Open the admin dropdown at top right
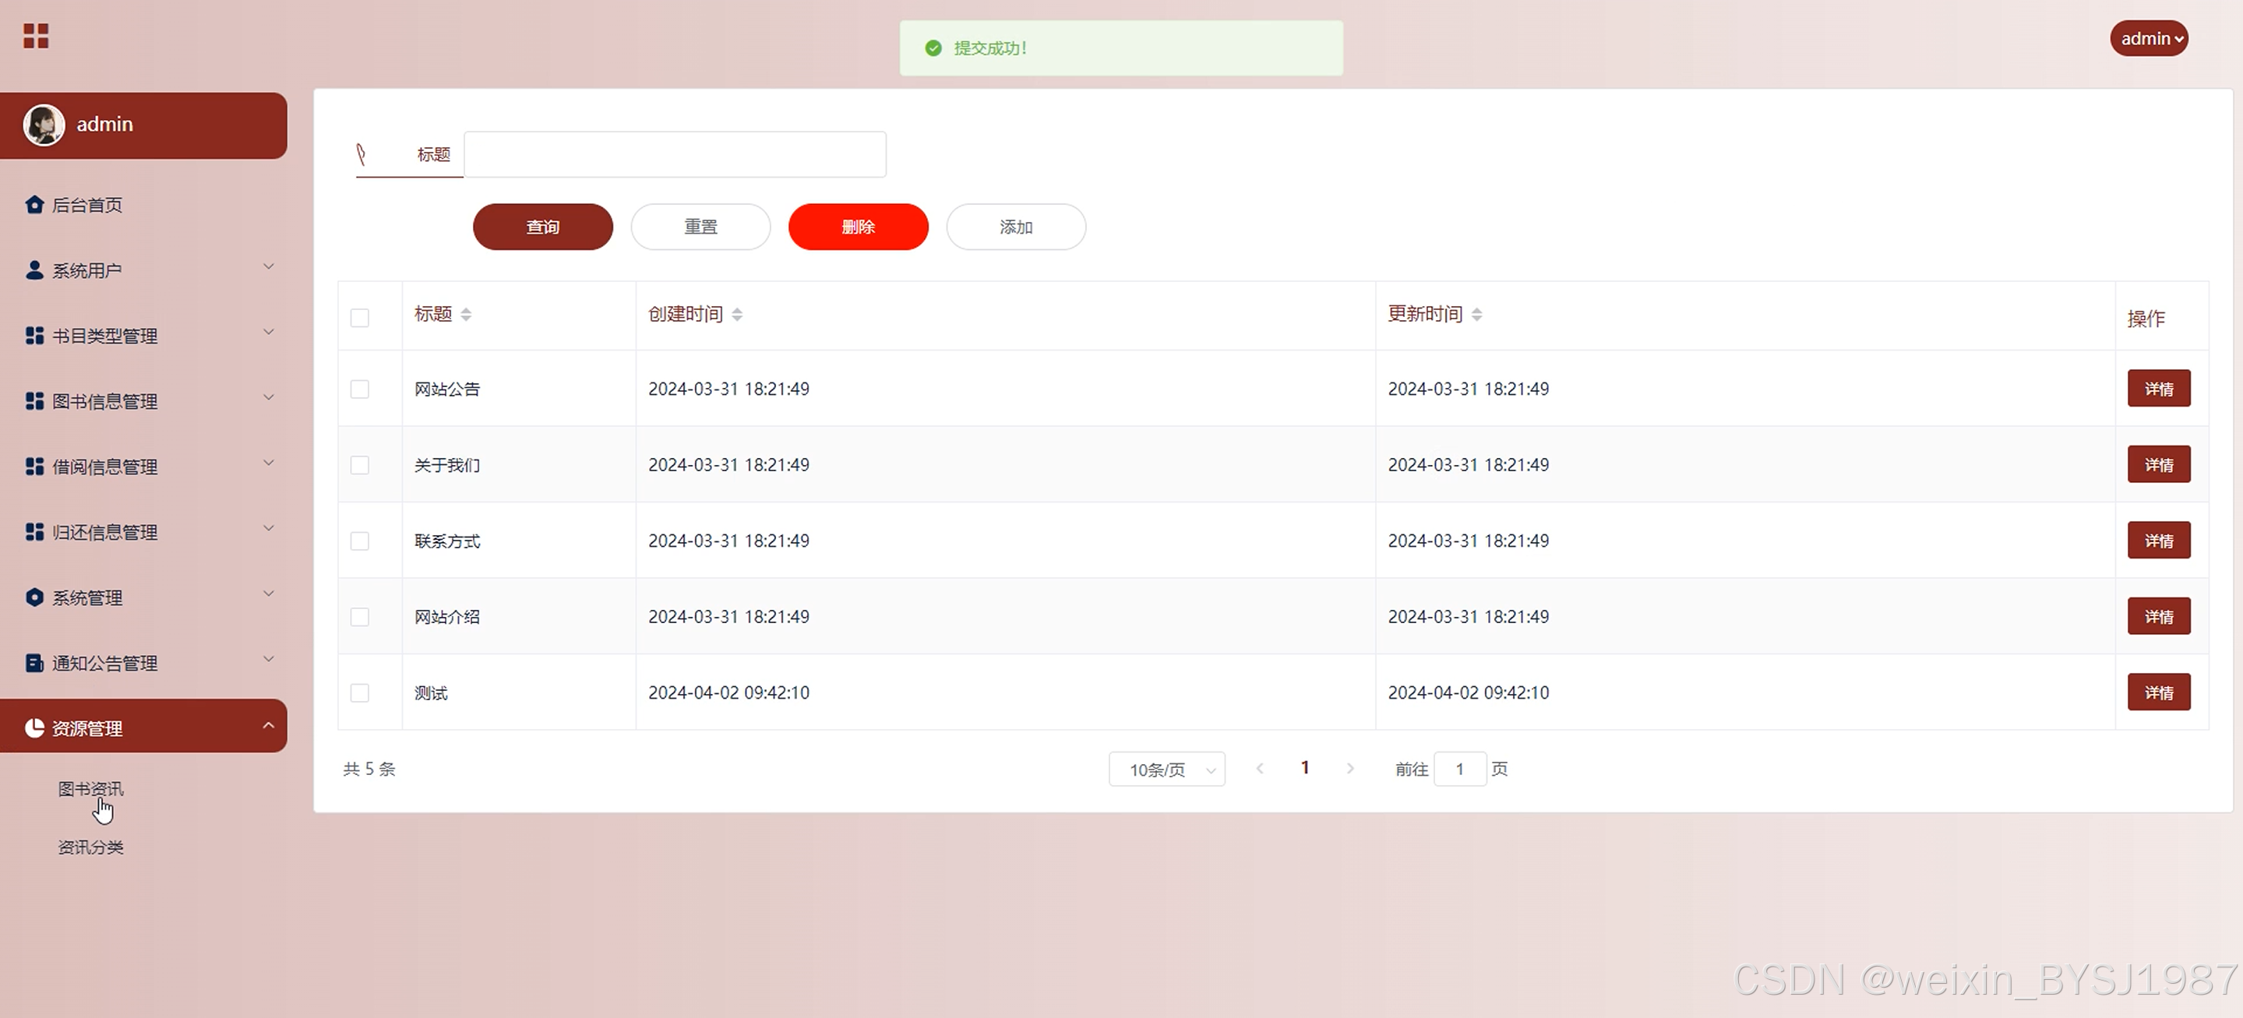This screenshot has height=1018, width=2243. click(x=2148, y=38)
